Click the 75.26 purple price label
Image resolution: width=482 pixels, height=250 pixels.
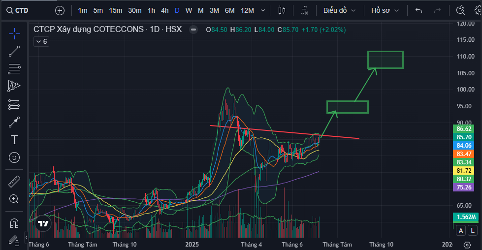464,187
